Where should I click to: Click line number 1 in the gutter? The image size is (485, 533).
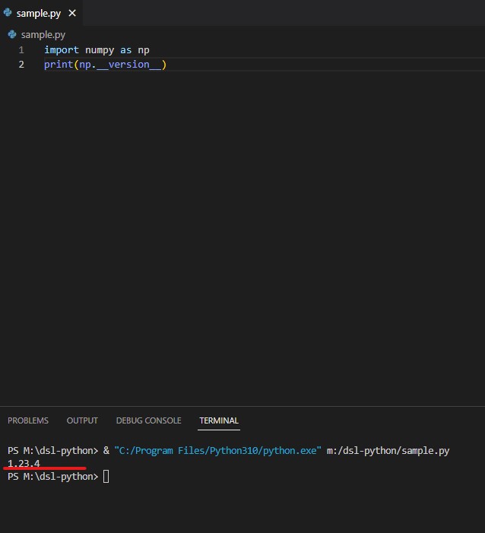click(x=21, y=50)
